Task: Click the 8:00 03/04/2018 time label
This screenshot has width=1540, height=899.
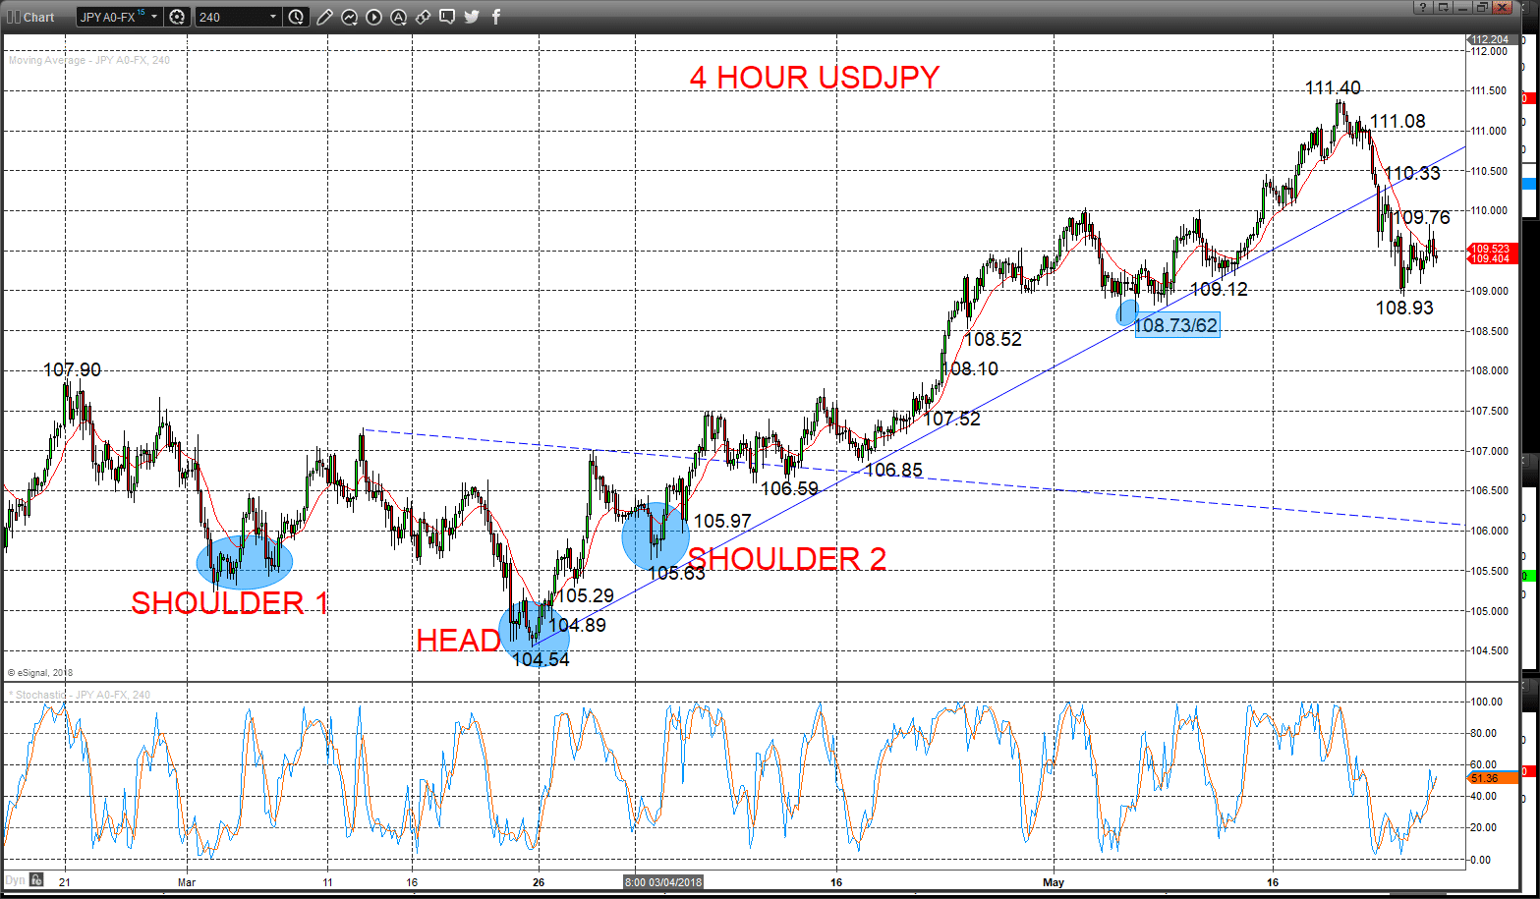Action: click(664, 881)
